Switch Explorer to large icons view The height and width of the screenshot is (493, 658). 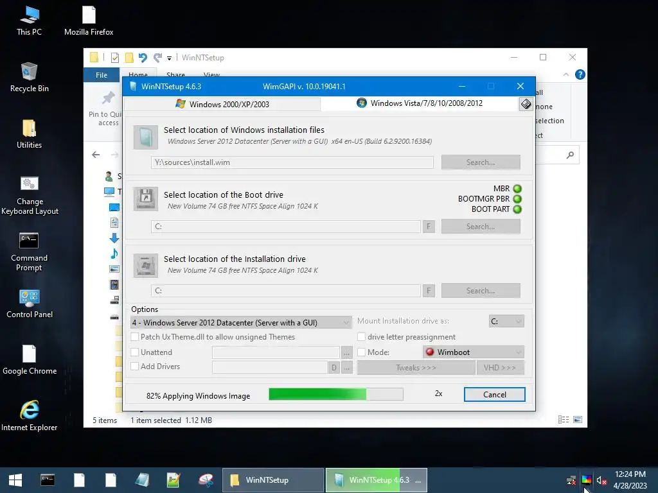578,420
